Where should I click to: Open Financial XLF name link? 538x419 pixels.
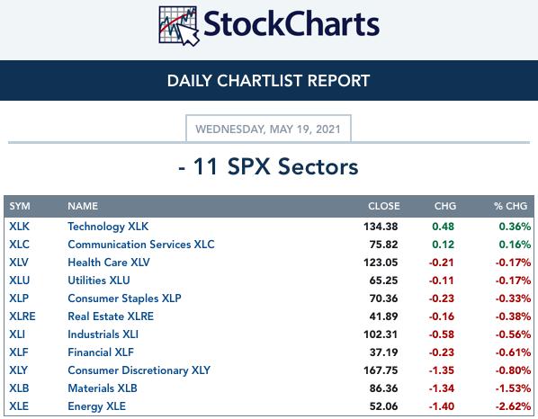(x=101, y=352)
